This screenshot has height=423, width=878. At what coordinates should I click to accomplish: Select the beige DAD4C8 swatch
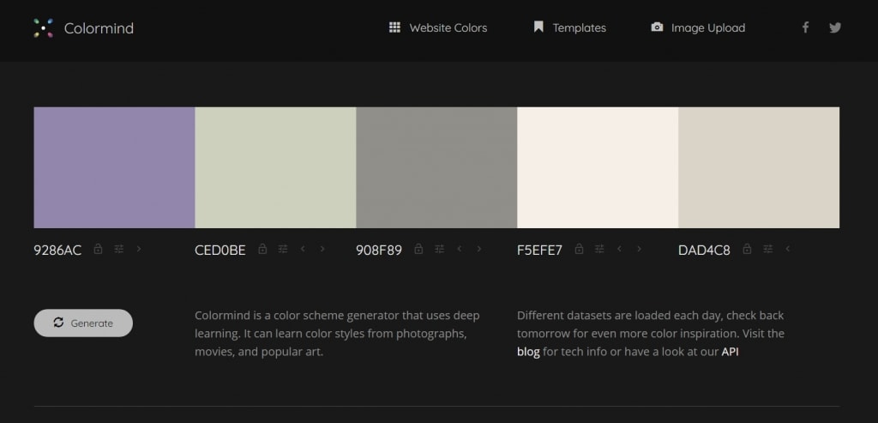click(759, 167)
